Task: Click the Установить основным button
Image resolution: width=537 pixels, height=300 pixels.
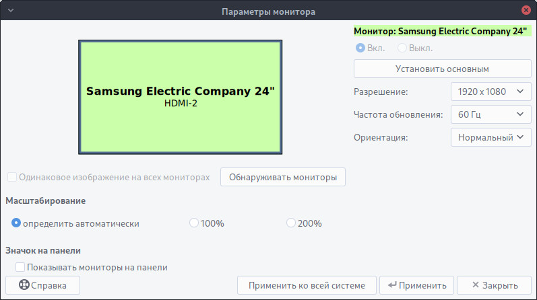Action: point(442,69)
